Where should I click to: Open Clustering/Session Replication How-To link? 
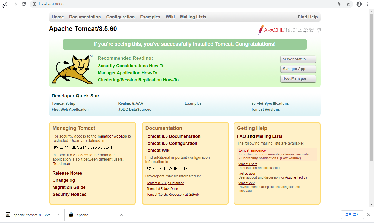pos(138,80)
